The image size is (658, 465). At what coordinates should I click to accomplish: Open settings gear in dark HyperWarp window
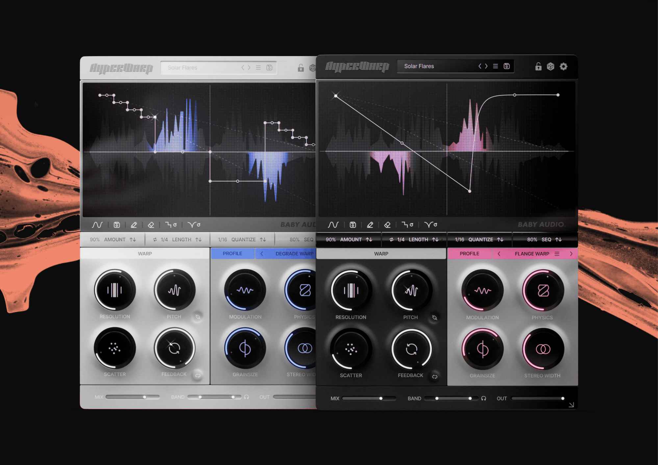click(564, 66)
